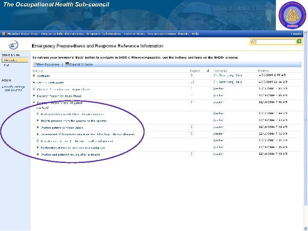
Task: Open the Abstracts discussion
Action: (43, 76)
